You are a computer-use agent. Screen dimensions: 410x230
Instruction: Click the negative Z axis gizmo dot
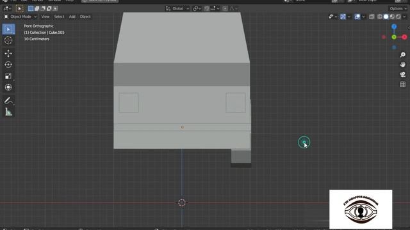(394, 47)
